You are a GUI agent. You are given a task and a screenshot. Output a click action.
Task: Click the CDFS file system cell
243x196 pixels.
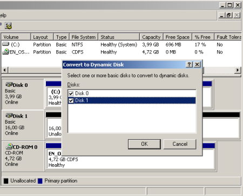click(77, 52)
